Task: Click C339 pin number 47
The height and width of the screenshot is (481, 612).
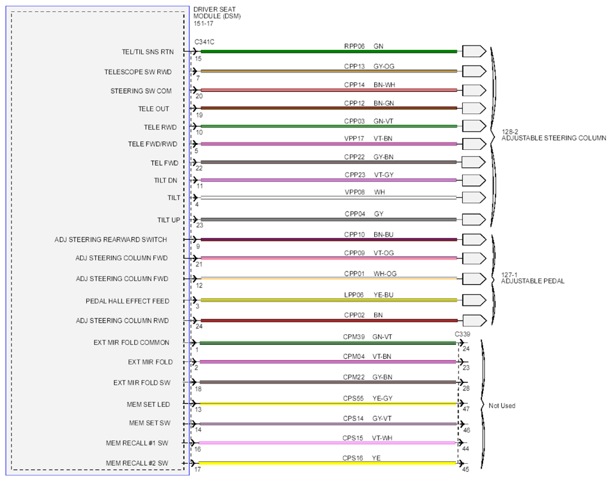Action: pyautogui.click(x=466, y=409)
